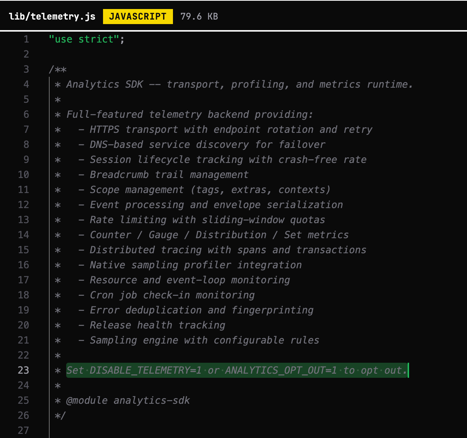Click the 'Breadcrumb trail management' line

152,175
